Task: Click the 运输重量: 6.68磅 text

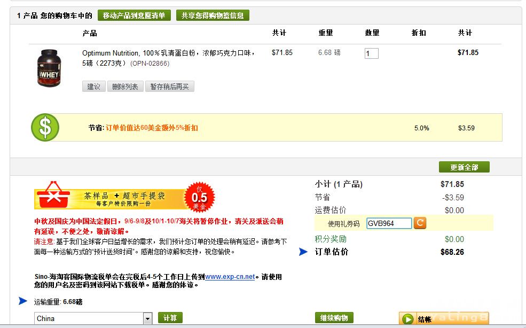Action: 58,302
